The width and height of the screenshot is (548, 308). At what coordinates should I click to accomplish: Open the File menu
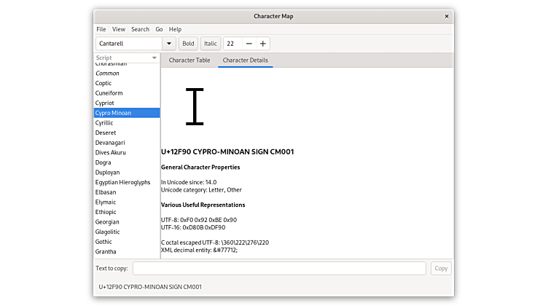pyautogui.click(x=101, y=29)
